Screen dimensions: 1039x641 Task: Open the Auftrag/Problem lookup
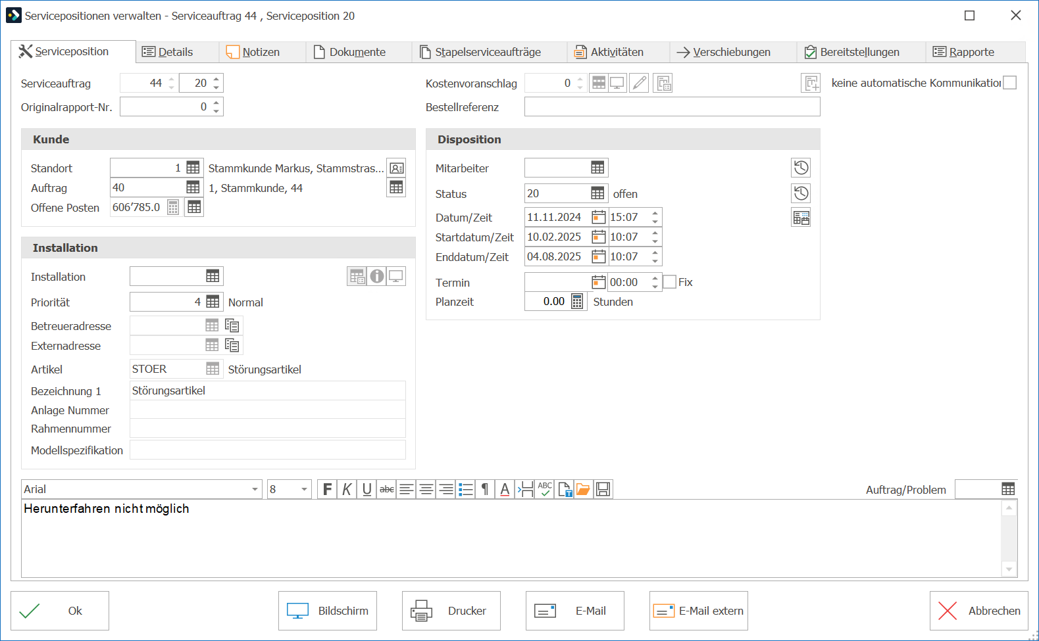(x=1008, y=489)
